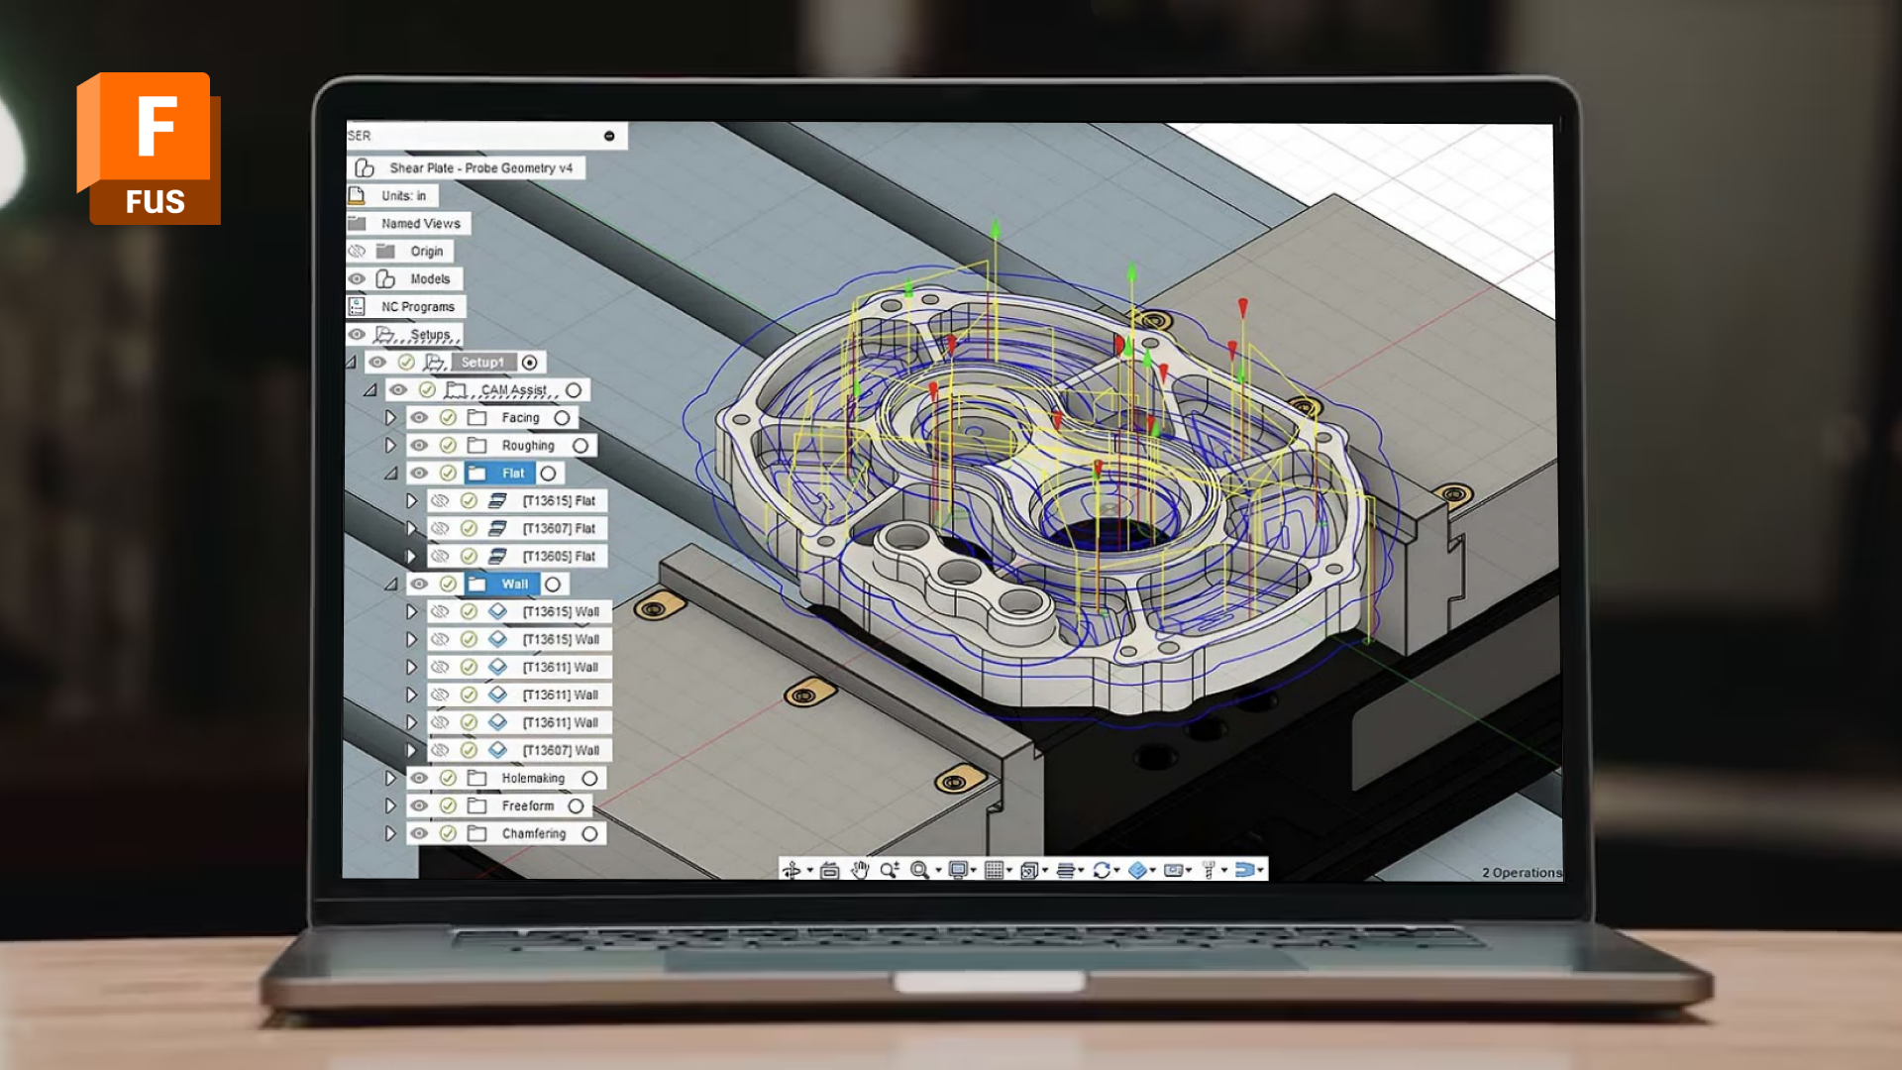1902x1070 pixels.
Task: Toggle visibility eye of Origin
Action: 357,252
